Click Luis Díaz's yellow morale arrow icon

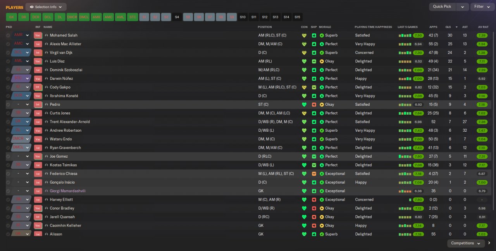[x=322, y=61]
